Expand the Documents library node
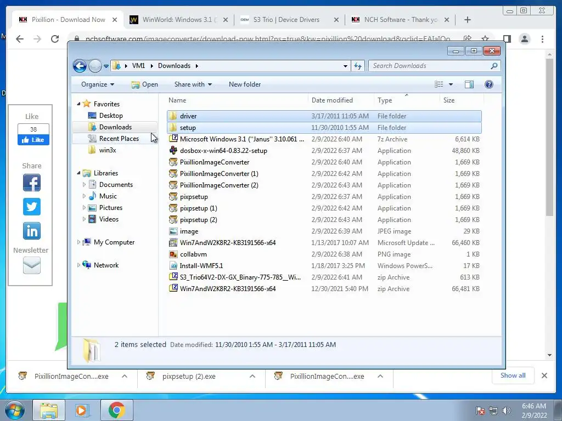 click(x=84, y=184)
